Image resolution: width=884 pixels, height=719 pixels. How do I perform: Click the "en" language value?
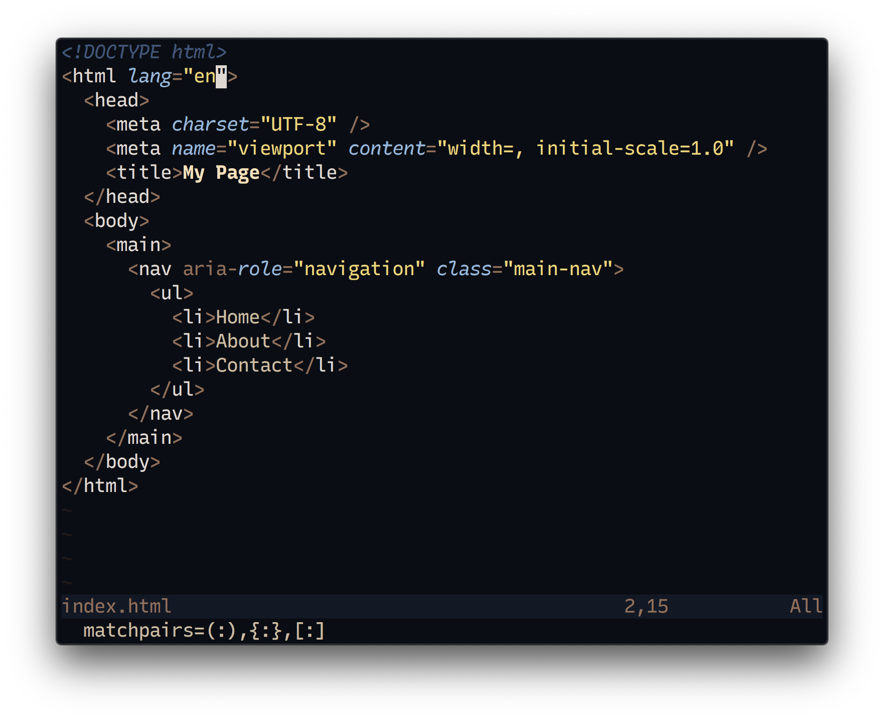[x=205, y=76]
